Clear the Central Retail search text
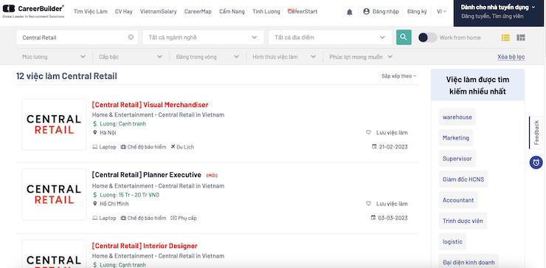 point(131,37)
